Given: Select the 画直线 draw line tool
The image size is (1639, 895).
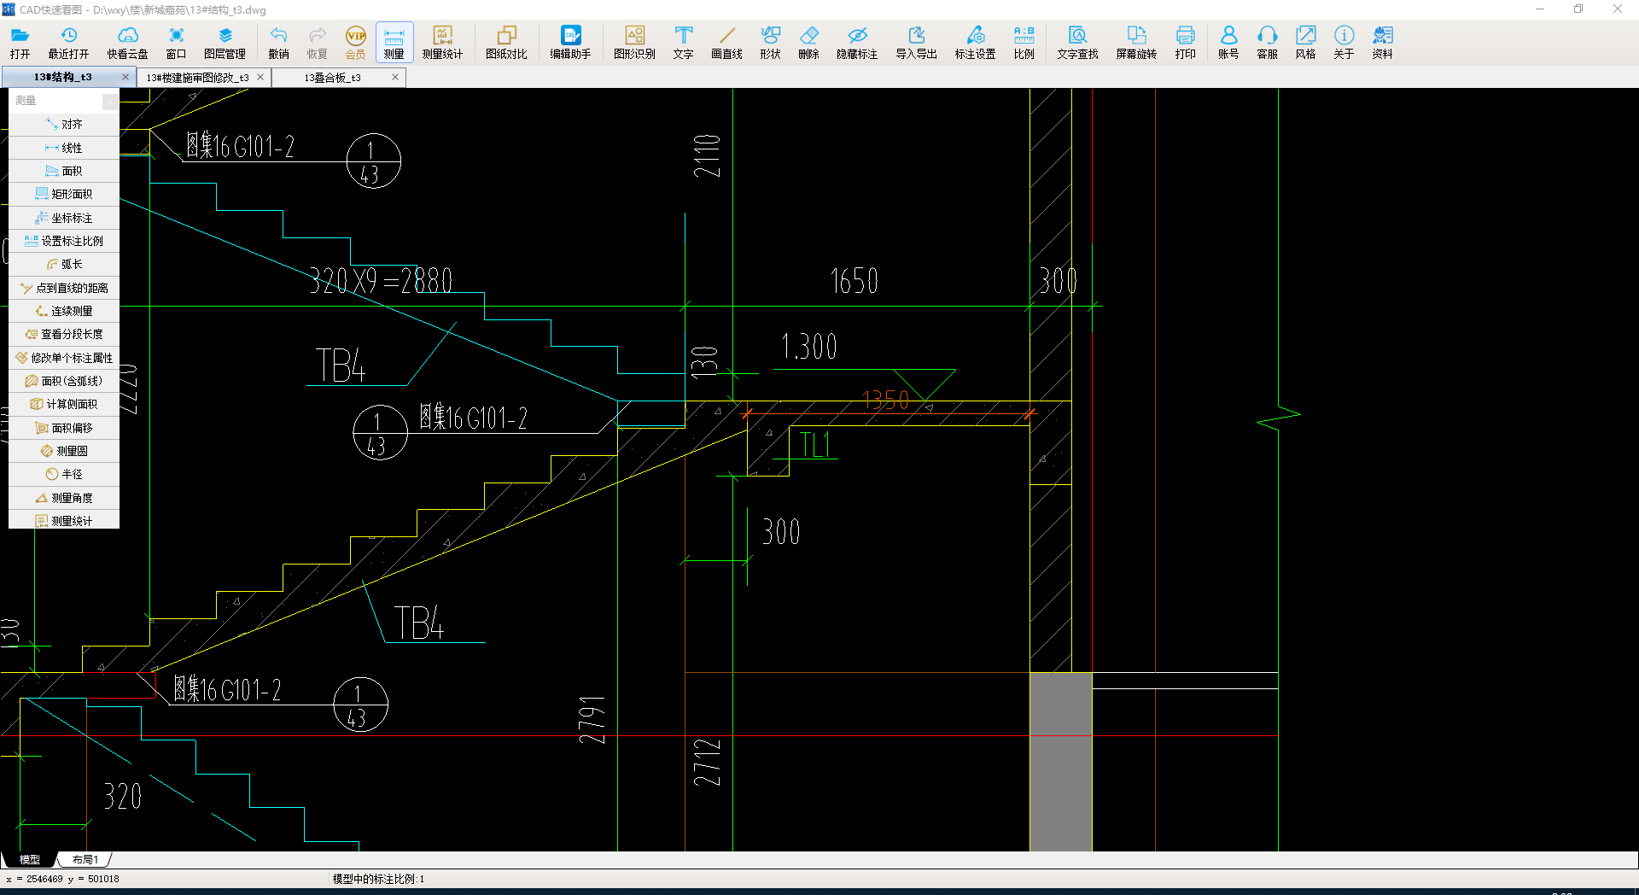Looking at the screenshot, I should (726, 42).
